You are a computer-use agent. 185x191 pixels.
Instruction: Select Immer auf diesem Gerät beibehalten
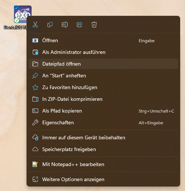click(x=103, y=137)
